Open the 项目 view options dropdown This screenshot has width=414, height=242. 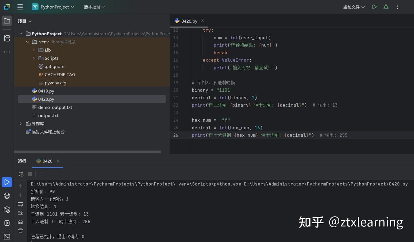(25, 21)
